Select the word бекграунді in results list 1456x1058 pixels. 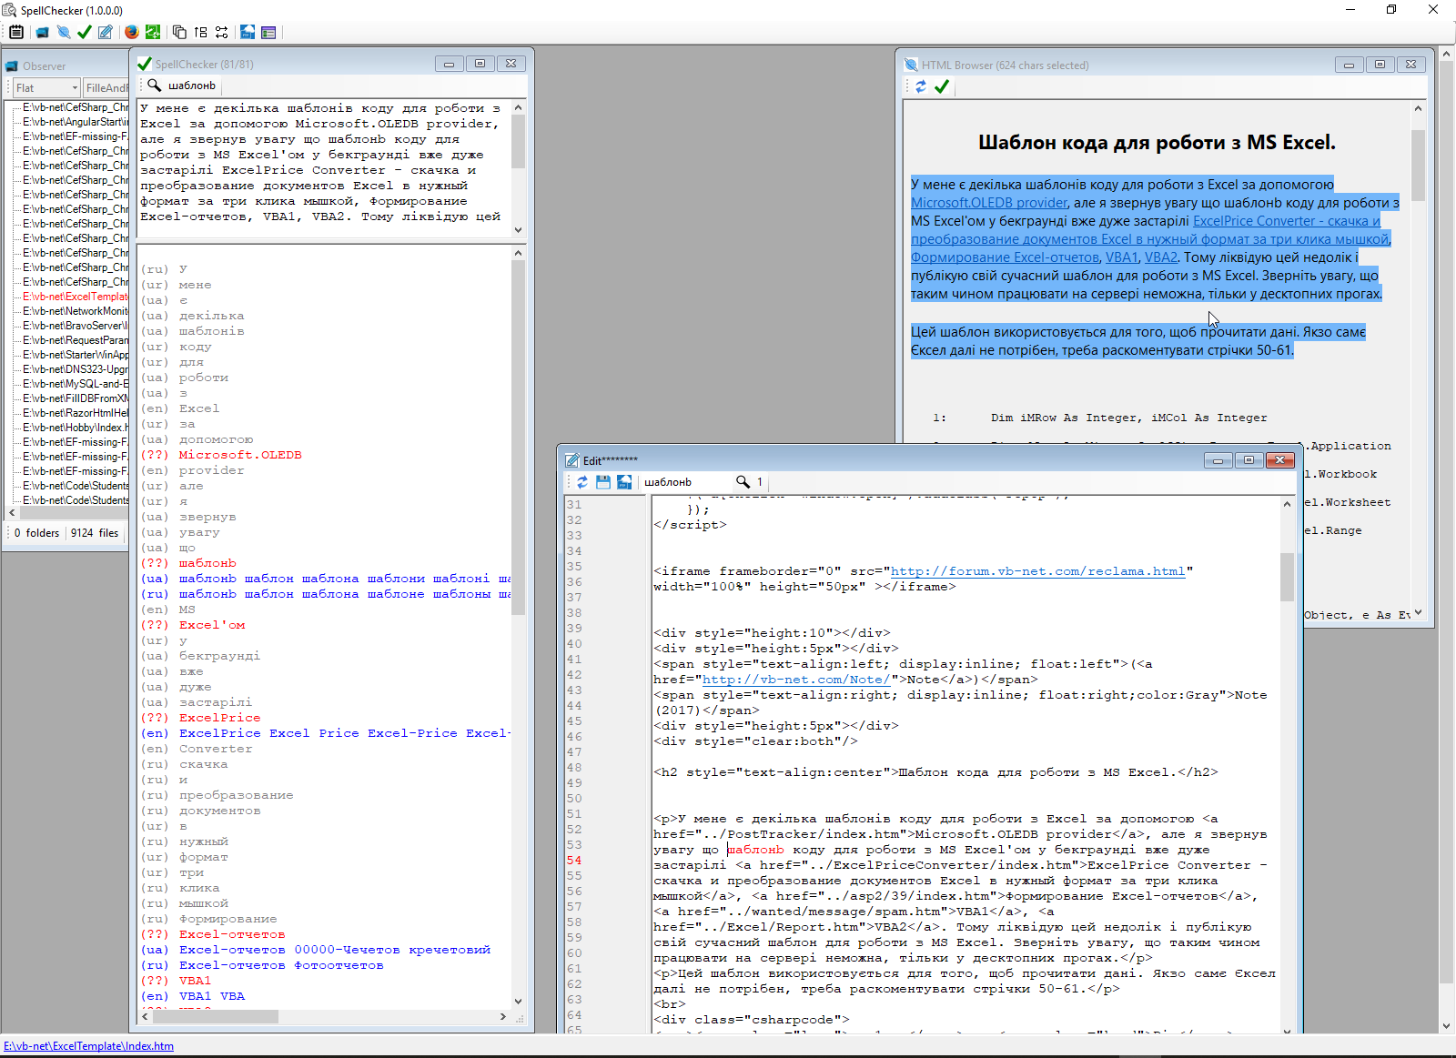(x=219, y=656)
